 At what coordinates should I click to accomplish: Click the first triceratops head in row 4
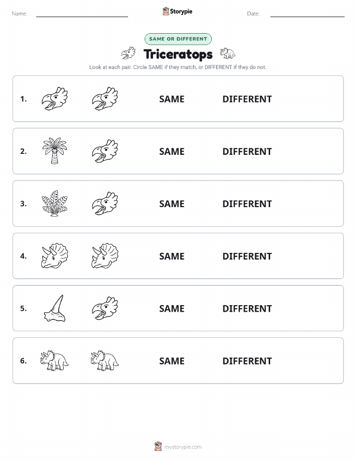coord(55,256)
